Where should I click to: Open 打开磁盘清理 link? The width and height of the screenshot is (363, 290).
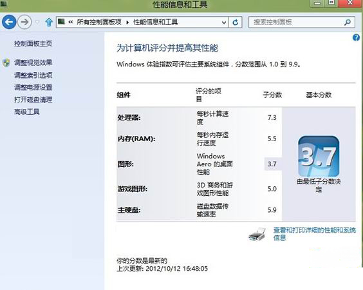click(x=33, y=100)
